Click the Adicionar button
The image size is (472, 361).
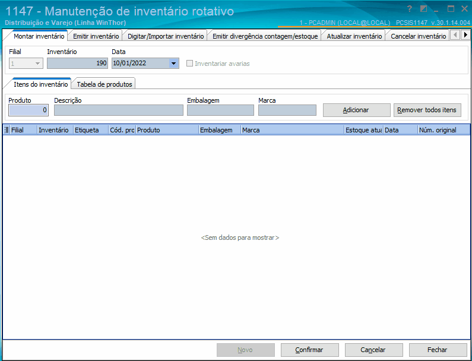point(356,110)
